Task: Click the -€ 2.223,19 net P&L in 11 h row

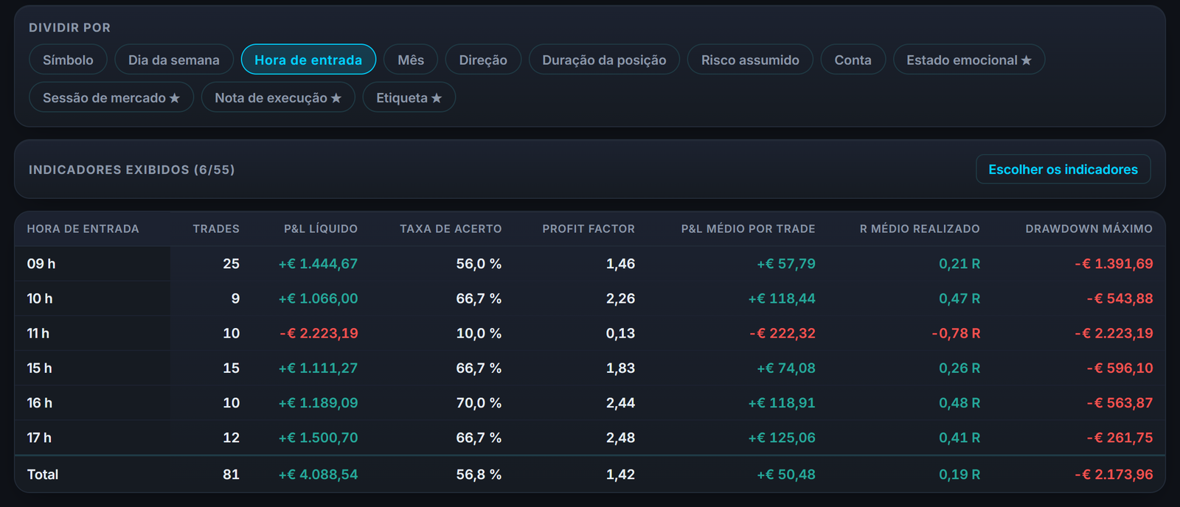Action: (x=319, y=333)
